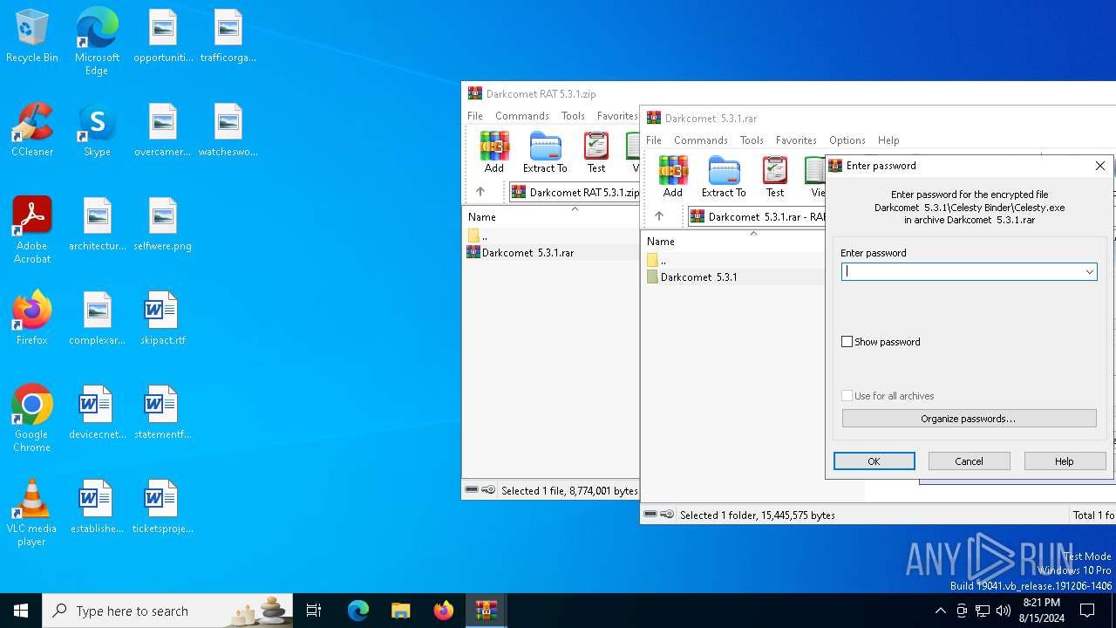The height and width of the screenshot is (628, 1116).
Task: Click Extract To icon in Darkcomet 5.3.1.rar window
Action: pyautogui.click(x=724, y=177)
